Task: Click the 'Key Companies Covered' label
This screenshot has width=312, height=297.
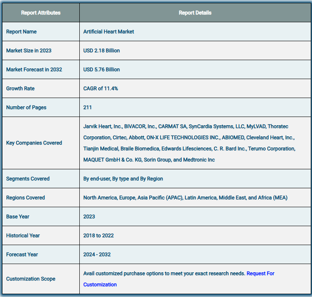Action: tap(34, 143)
